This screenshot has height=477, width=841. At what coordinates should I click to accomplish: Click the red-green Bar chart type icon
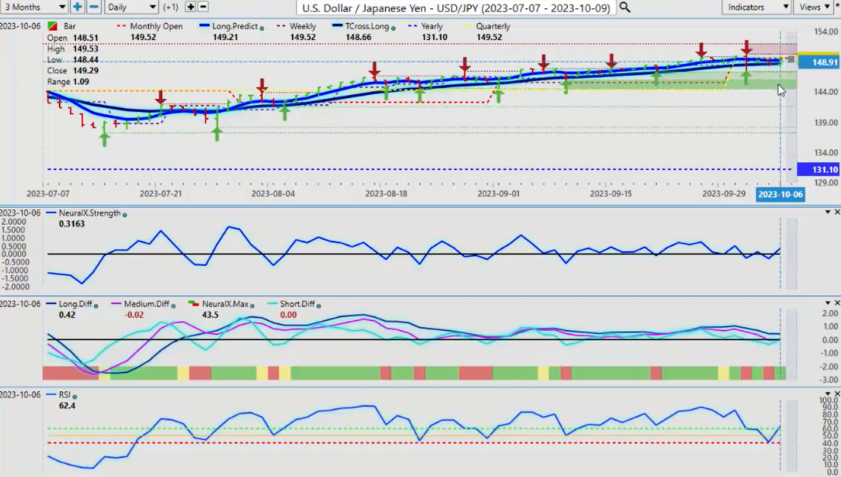click(x=53, y=27)
